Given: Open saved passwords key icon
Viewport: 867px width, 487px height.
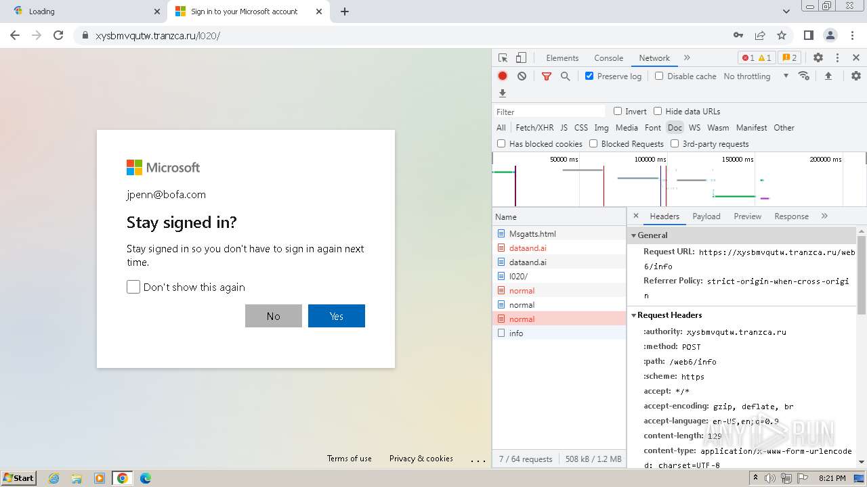Looking at the screenshot, I should coord(738,35).
